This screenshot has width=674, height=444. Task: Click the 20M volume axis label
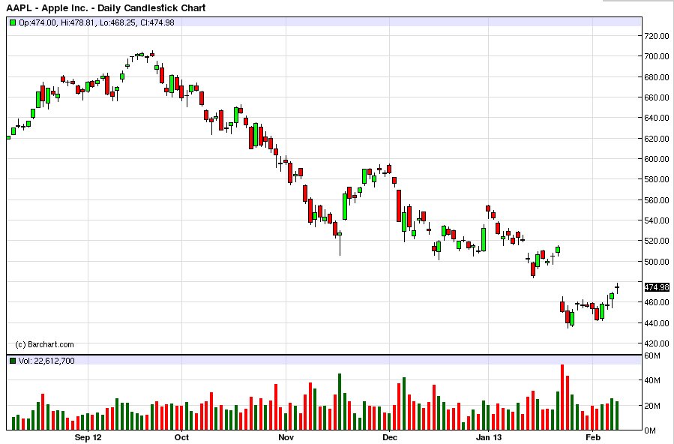point(652,406)
